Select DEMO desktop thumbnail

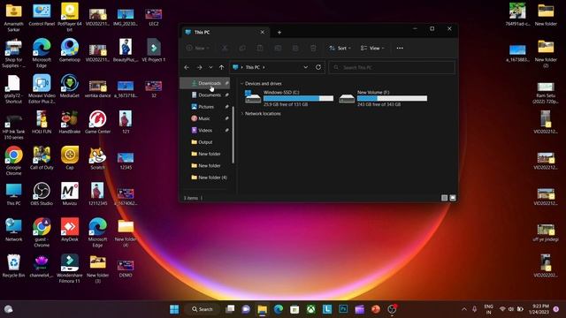pos(126,269)
